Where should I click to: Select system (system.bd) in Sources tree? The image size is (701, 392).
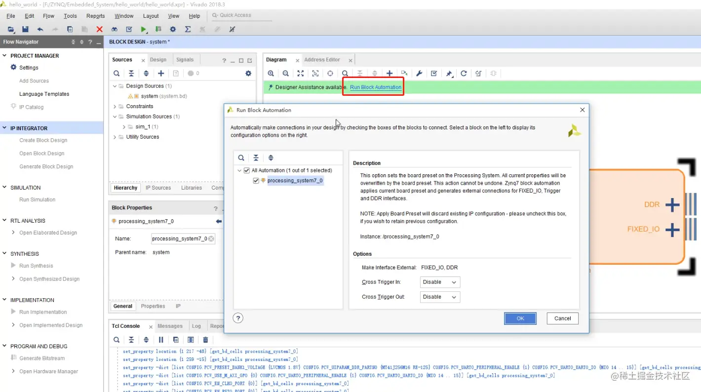tap(164, 96)
